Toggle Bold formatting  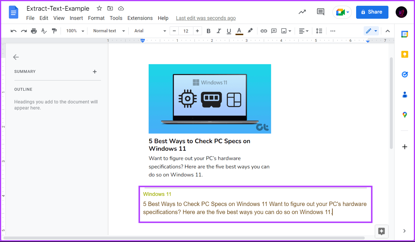[x=209, y=31]
